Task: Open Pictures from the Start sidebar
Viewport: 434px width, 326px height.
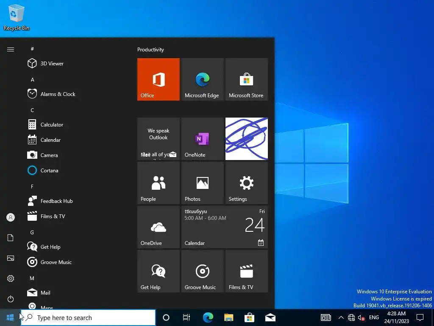Action: click(x=11, y=258)
